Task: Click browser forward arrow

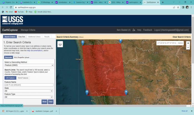Action: pyautogui.click(x=7, y=7)
